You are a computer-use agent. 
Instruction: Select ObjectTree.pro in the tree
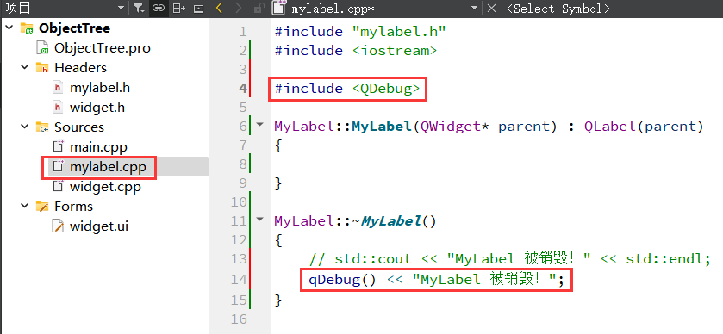[x=103, y=48]
